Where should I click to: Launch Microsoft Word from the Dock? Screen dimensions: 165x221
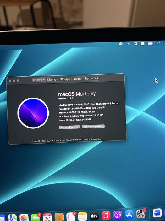157,213
